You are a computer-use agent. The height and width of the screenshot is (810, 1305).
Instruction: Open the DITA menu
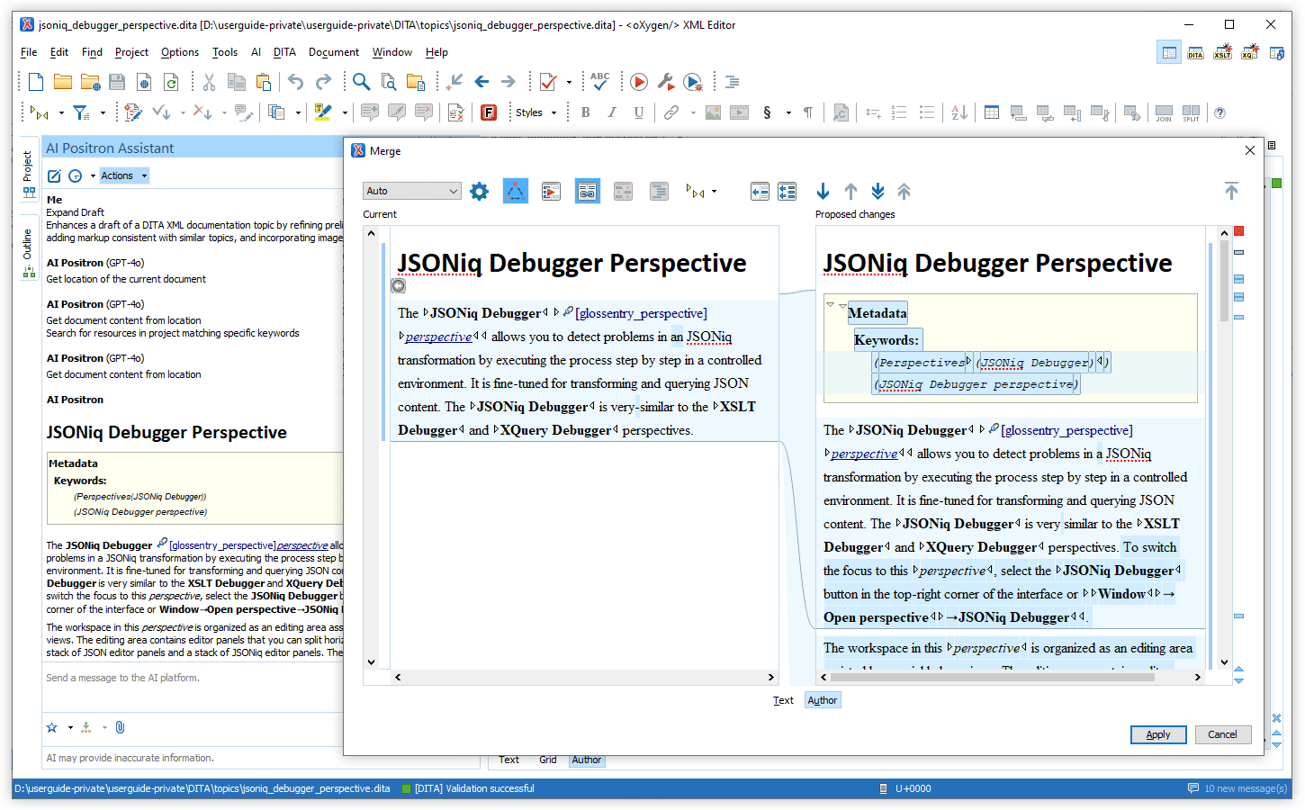(284, 52)
